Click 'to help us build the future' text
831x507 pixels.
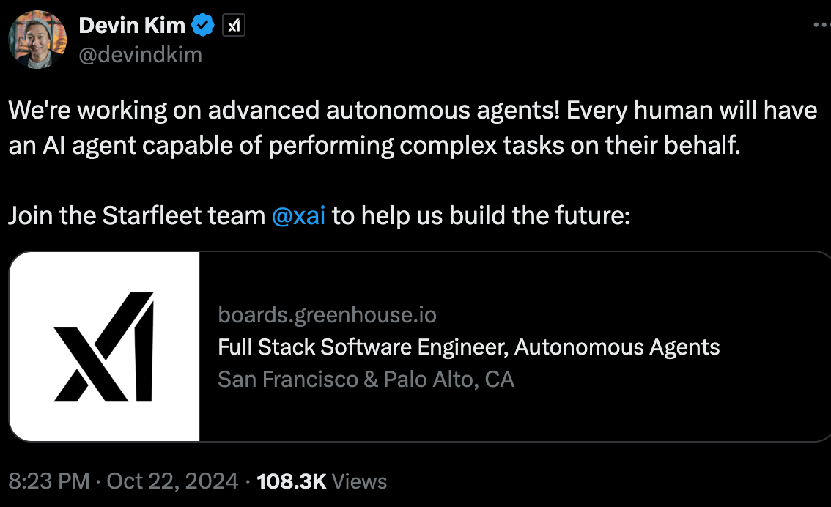[x=481, y=216]
